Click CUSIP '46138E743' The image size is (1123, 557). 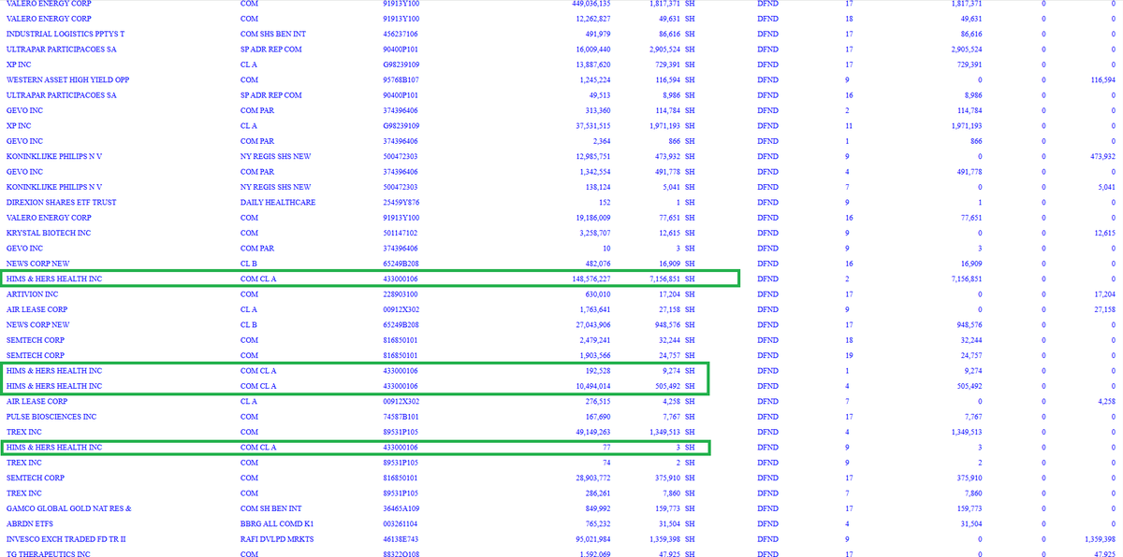(401, 539)
